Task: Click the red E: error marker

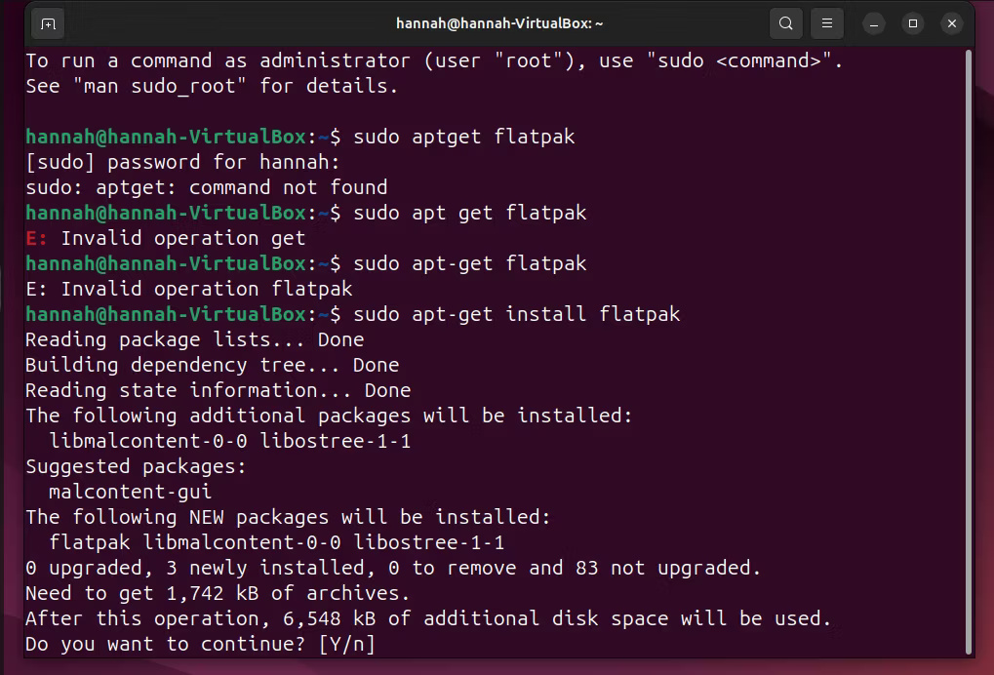Action: 33,237
